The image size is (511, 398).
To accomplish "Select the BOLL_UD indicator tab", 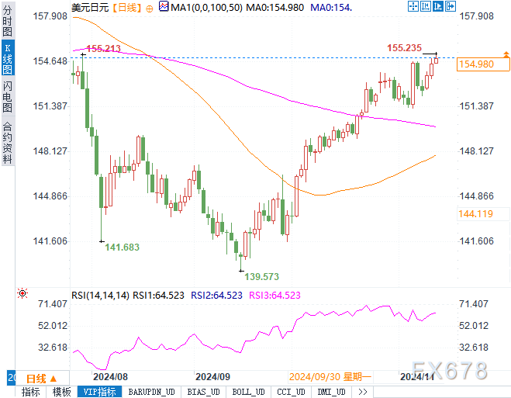I will pyautogui.click(x=249, y=392).
